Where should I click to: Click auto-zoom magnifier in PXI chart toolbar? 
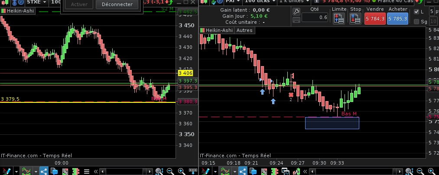tap(410, 171)
